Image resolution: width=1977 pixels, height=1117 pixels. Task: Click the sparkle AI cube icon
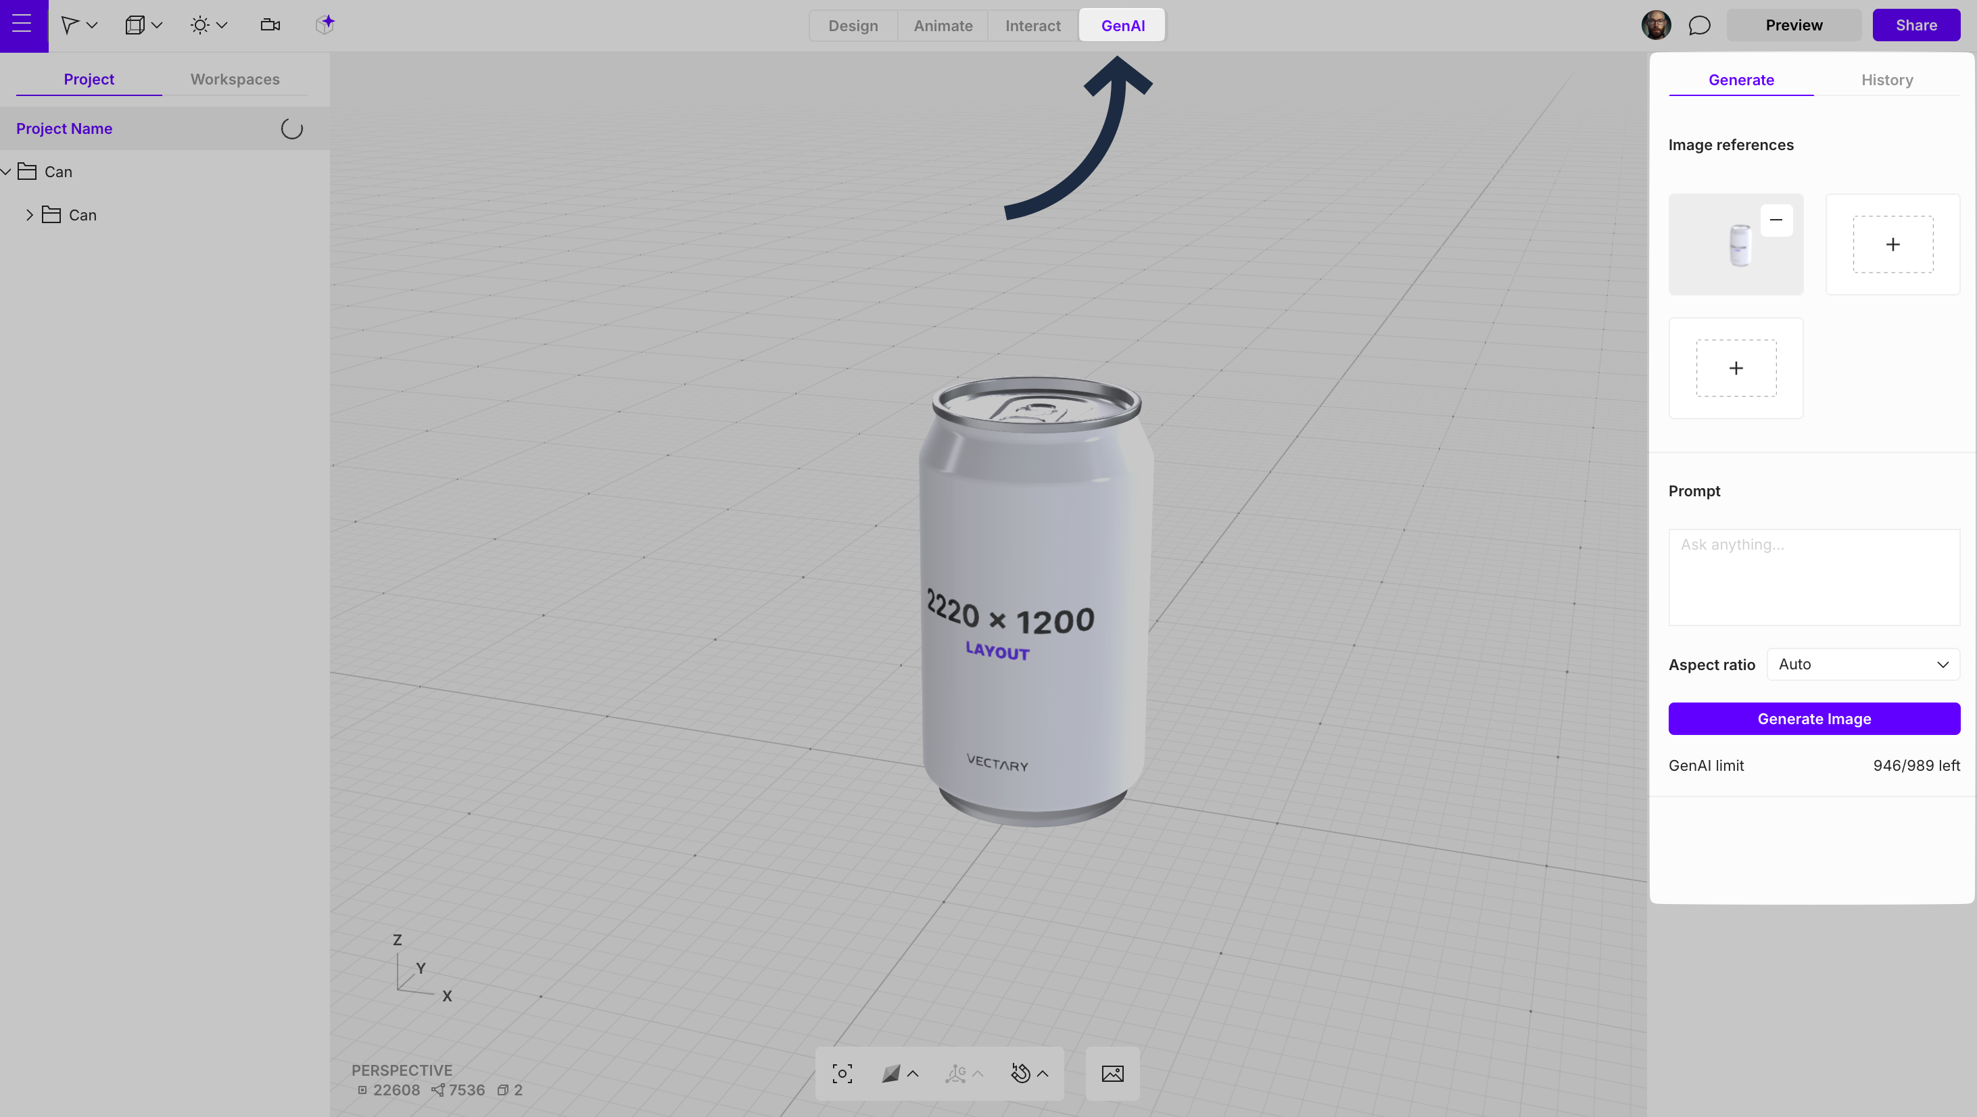pos(325,24)
